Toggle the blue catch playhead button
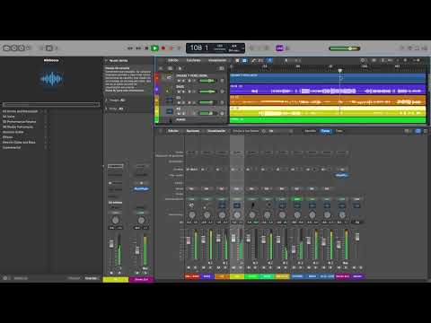Screen dimensions: 431x323 click(269, 60)
